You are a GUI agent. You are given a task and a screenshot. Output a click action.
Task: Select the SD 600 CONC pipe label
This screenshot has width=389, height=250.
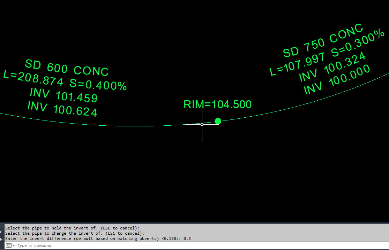(67, 68)
